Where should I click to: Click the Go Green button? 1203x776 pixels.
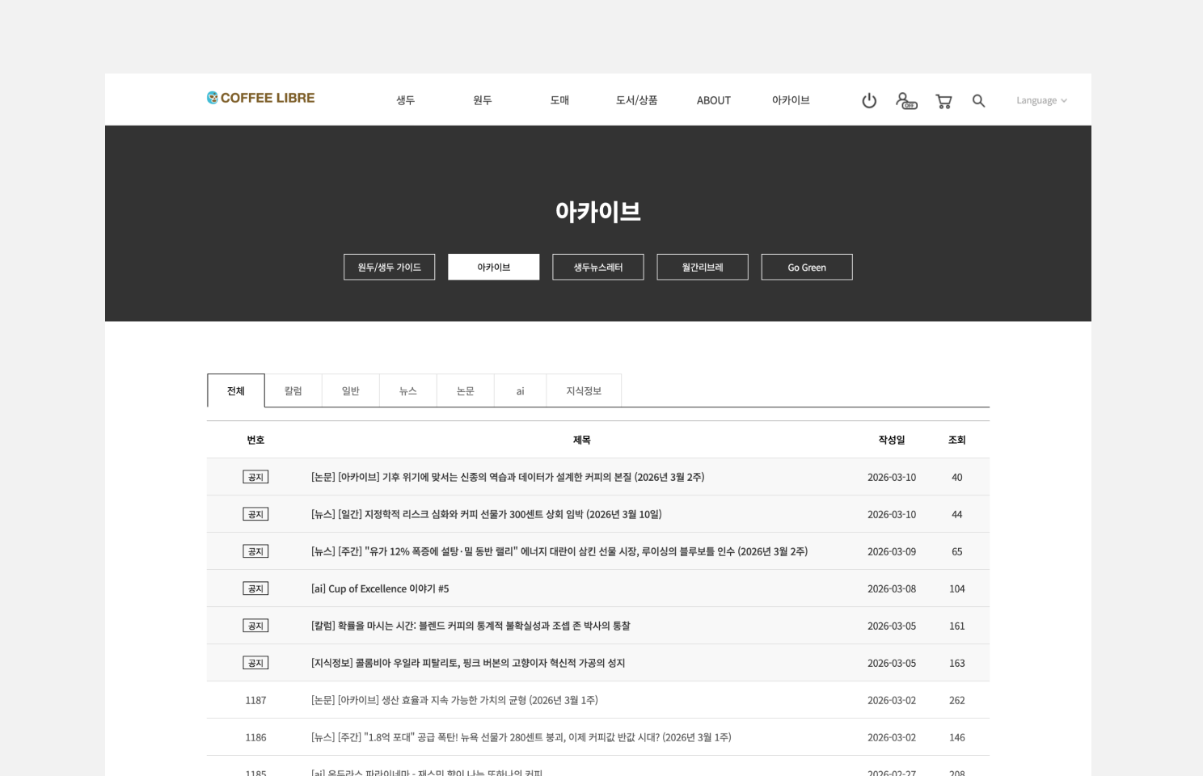806,267
